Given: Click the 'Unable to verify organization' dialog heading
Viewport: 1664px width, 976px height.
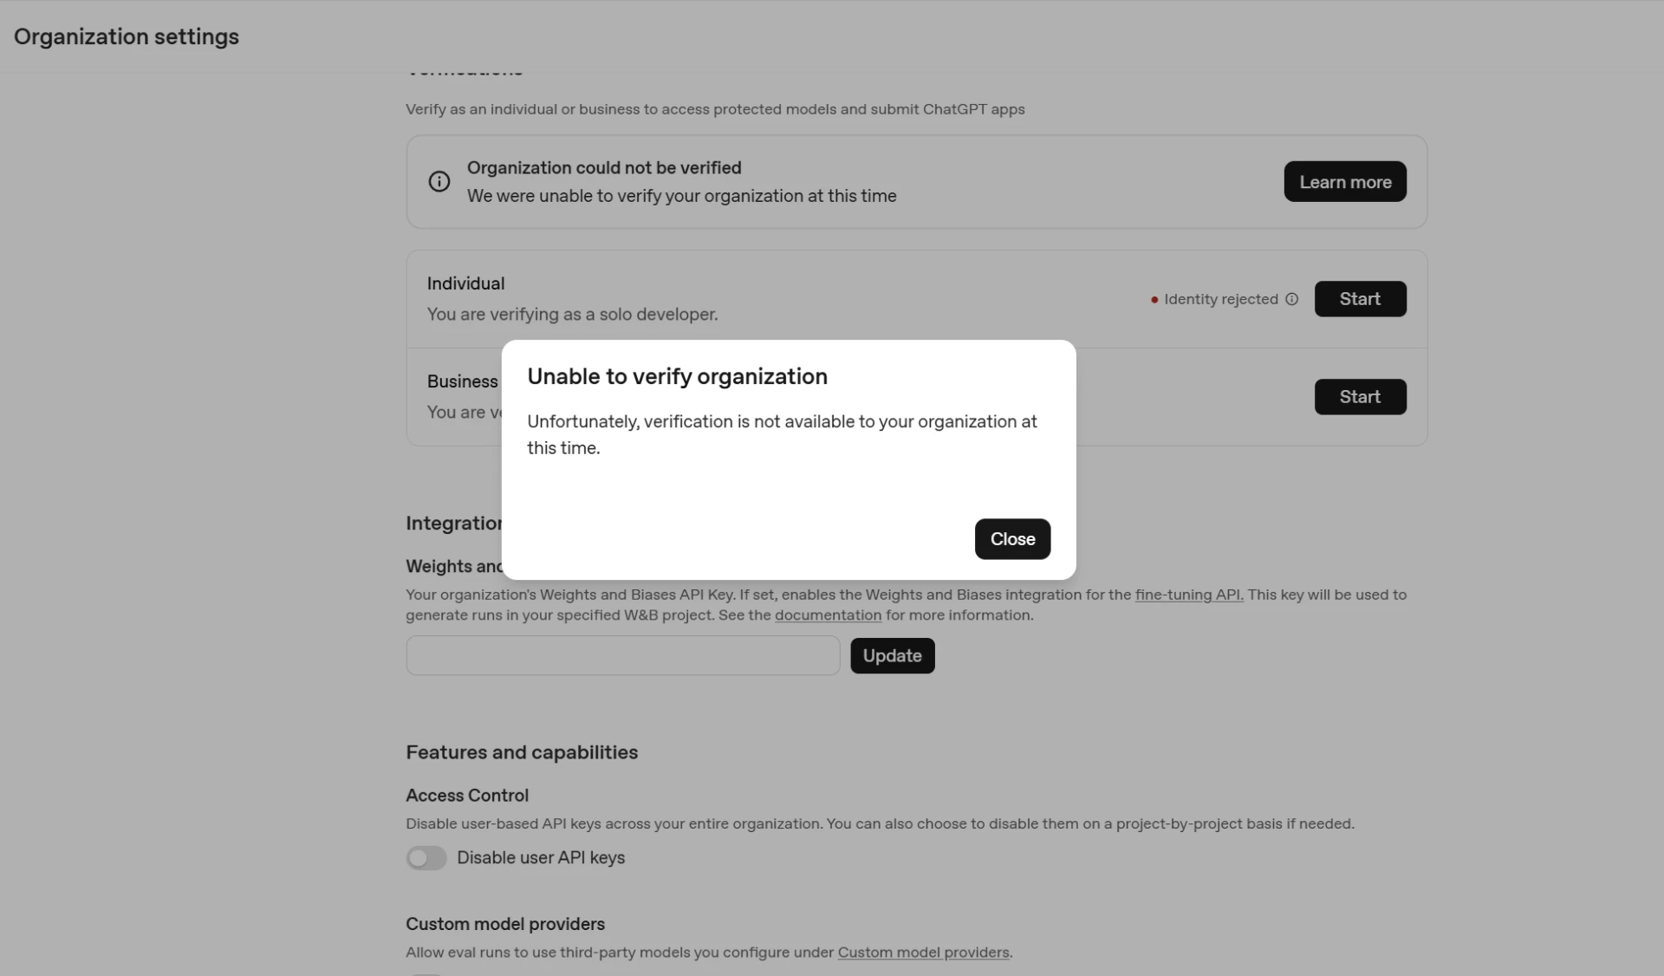Looking at the screenshot, I should click(677, 376).
